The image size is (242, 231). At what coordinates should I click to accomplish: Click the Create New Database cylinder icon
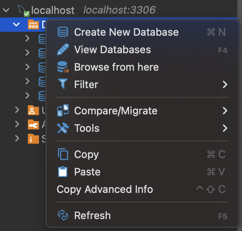(x=63, y=32)
